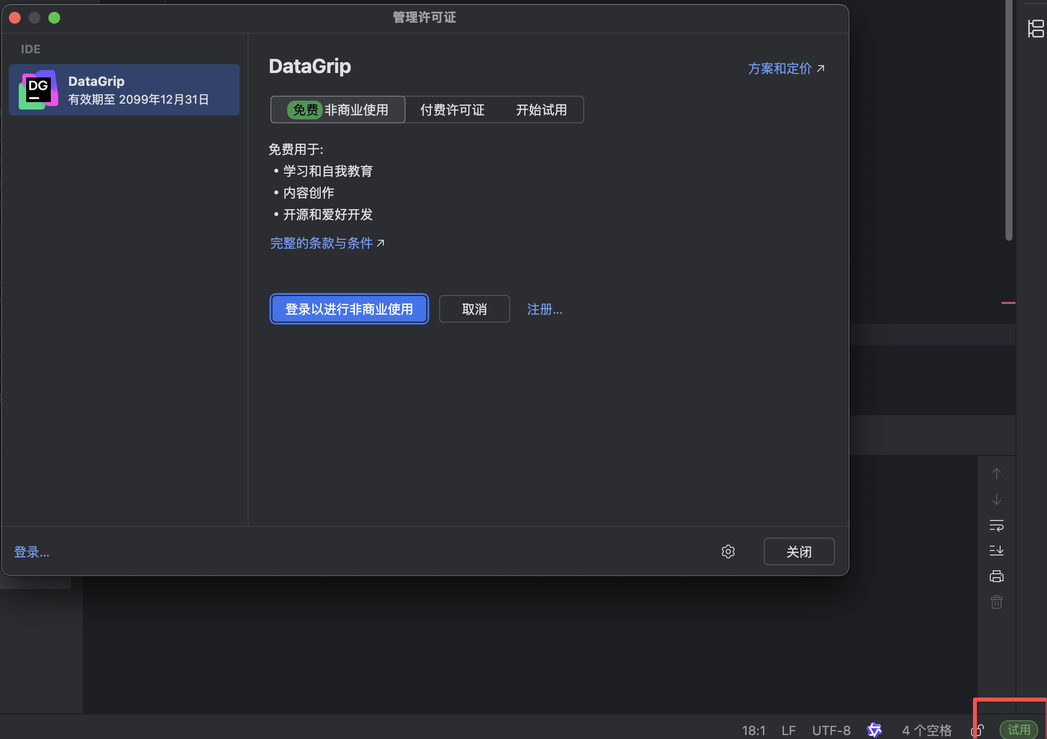This screenshot has height=739, width=1047.
Task: Click the print icon in console toolbar
Action: tap(996, 576)
